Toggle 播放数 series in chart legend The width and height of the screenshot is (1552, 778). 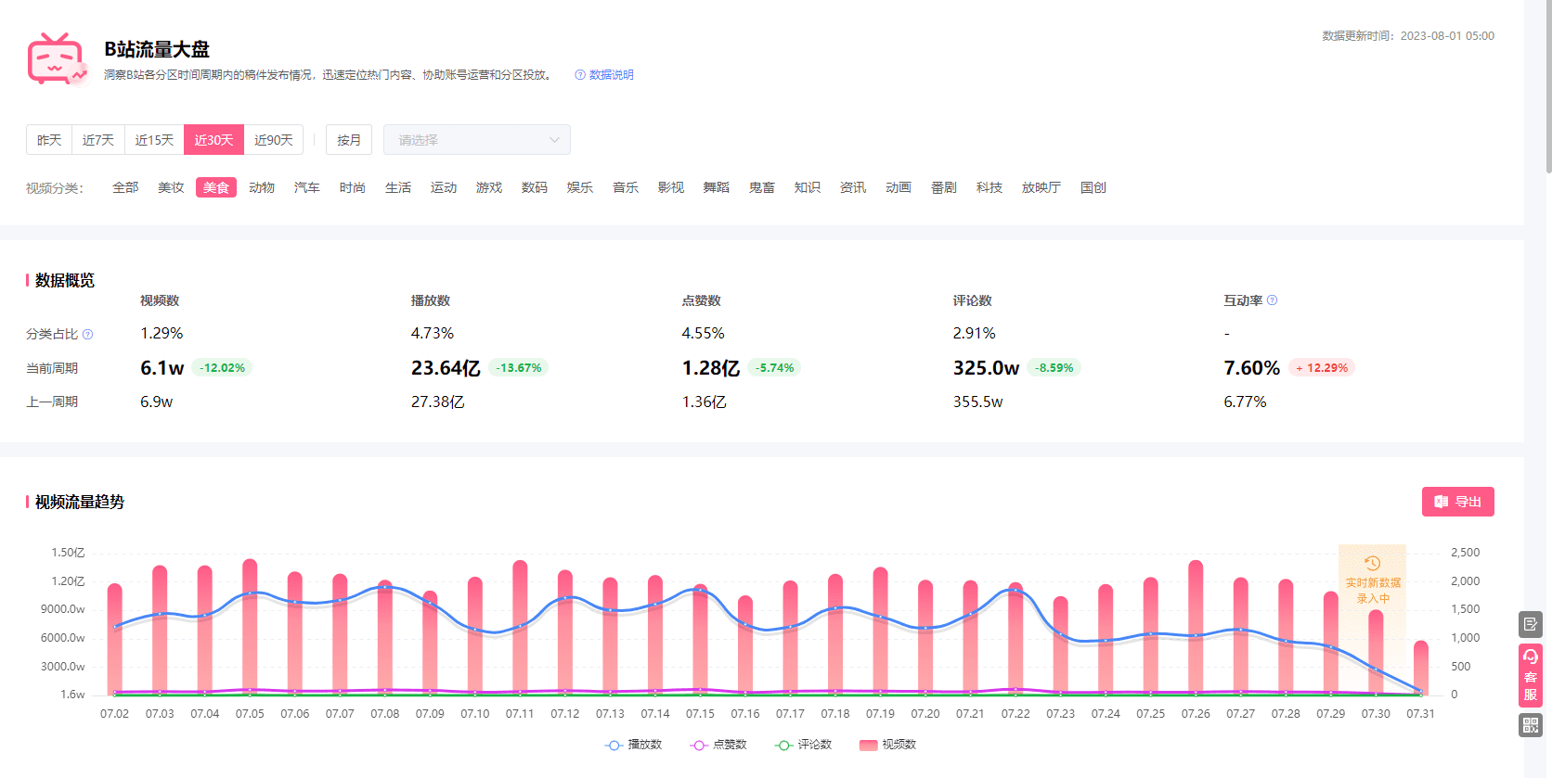pyautogui.click(x=633, y=745)
